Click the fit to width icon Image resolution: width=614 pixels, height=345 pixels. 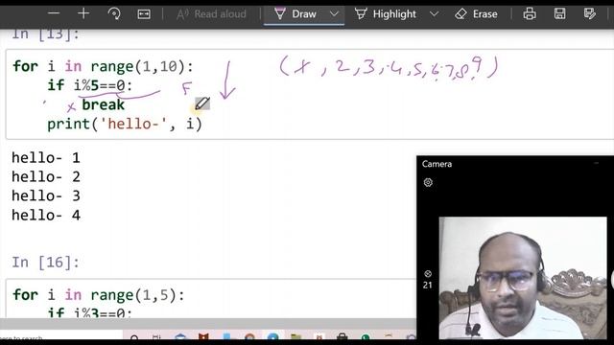point(144,14)
